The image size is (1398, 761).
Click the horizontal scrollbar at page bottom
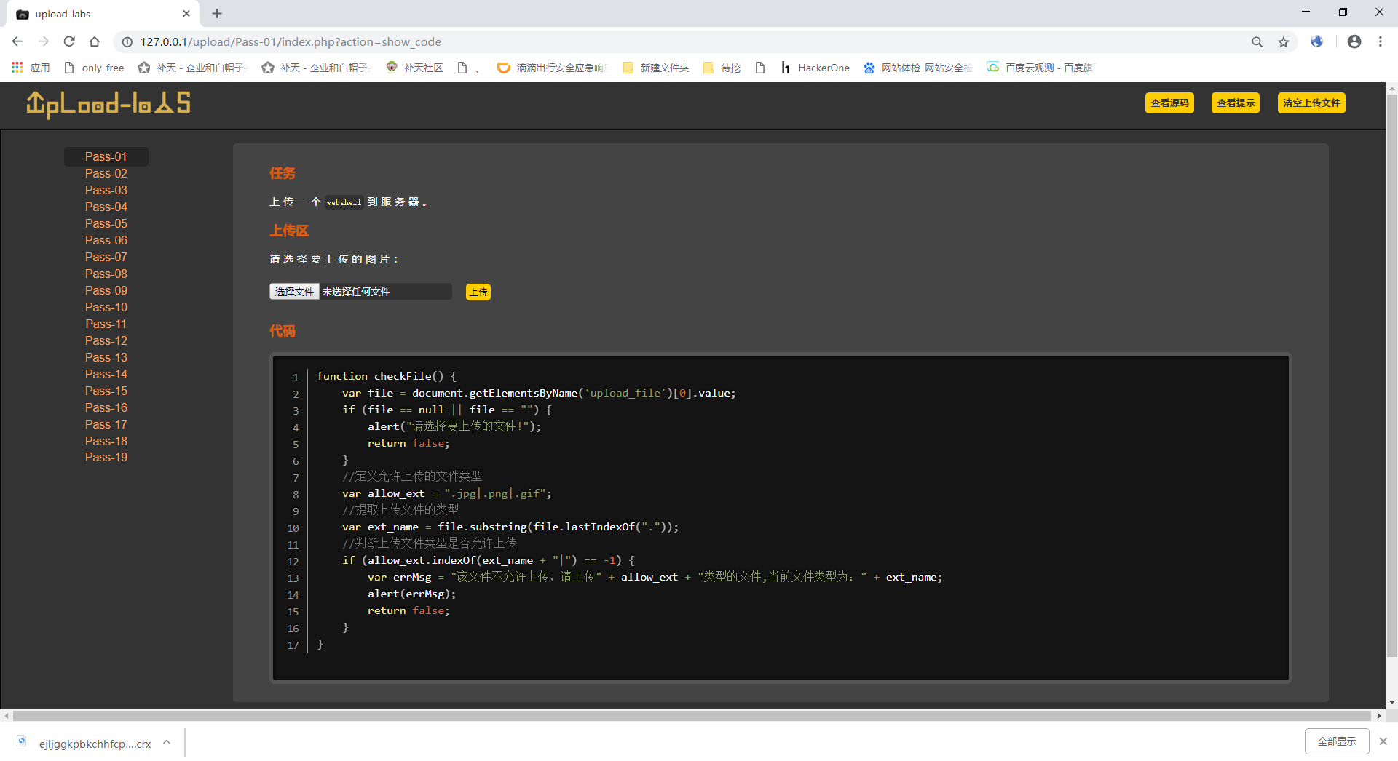692,716
